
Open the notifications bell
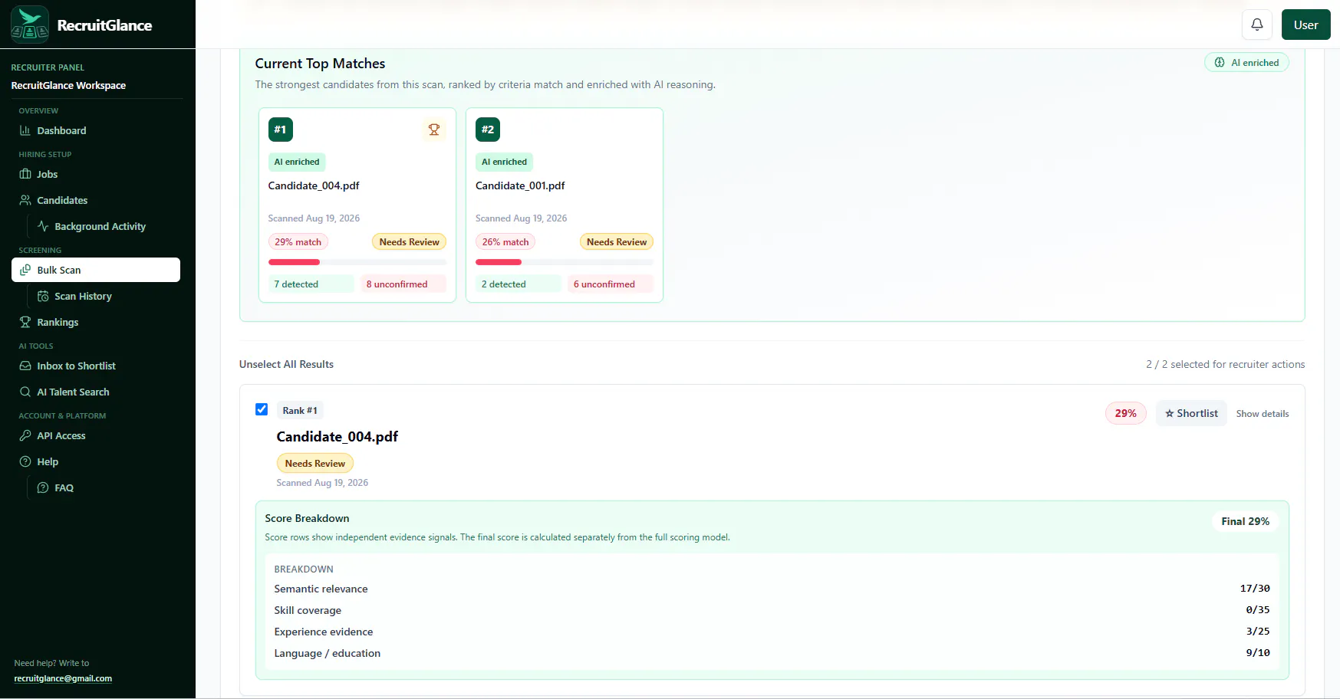(1257, 25)
